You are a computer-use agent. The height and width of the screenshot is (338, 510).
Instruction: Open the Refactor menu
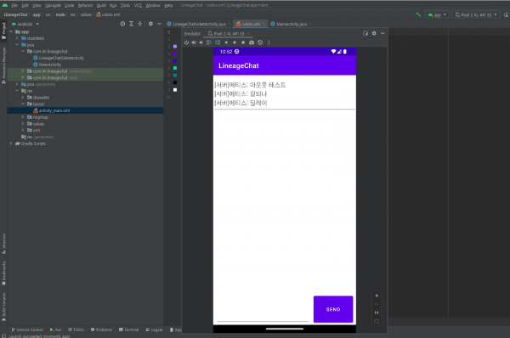[x=85, y=5]
